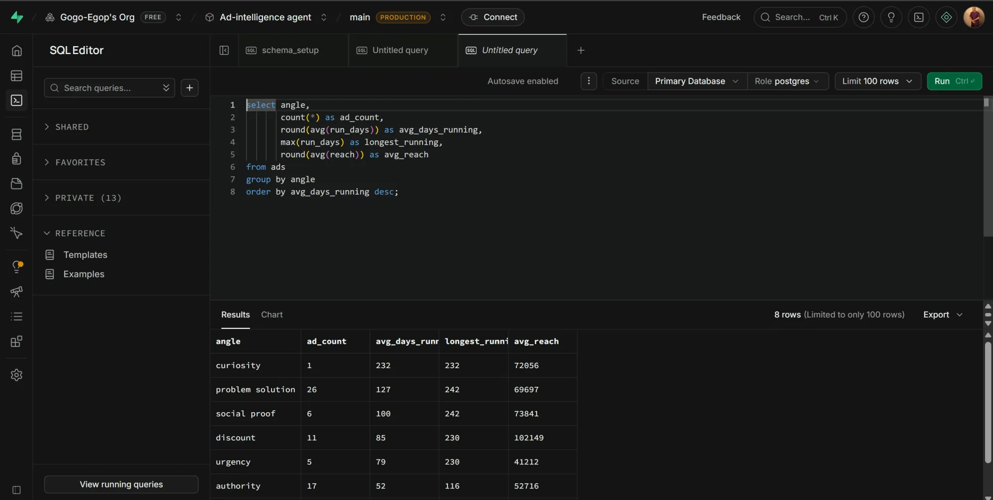Open project switcher next to Ad-intelligence agent
This screenshot has width=993, height=500.
pos(324,17)
